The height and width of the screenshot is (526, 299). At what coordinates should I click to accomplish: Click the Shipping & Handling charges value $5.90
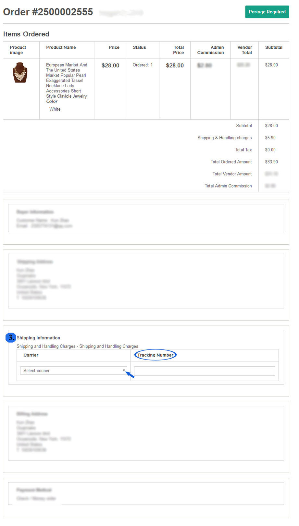[x=270, y=138]
